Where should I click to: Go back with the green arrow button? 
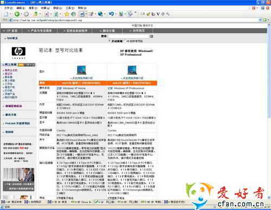(x=17, y=14)
